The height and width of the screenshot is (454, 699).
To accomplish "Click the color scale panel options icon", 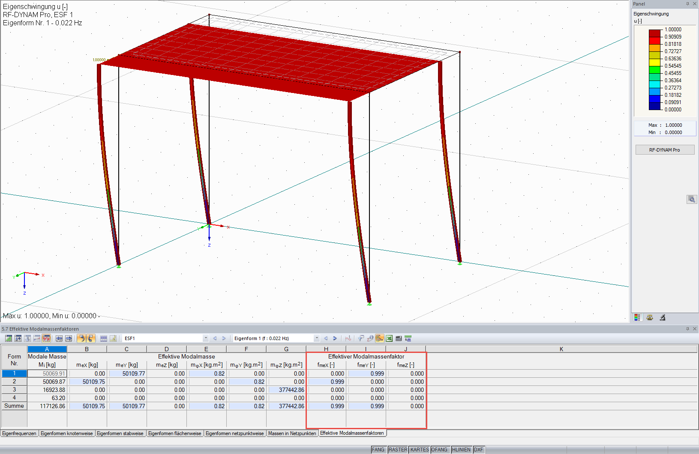I will pos(637,317).
